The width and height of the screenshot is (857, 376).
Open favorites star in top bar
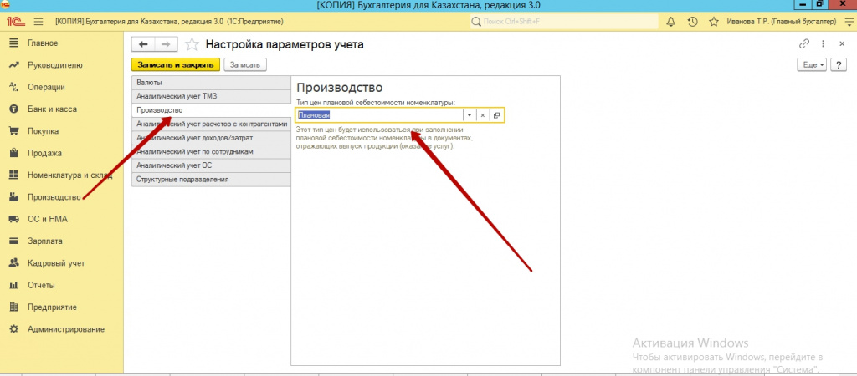coord(713,22)
